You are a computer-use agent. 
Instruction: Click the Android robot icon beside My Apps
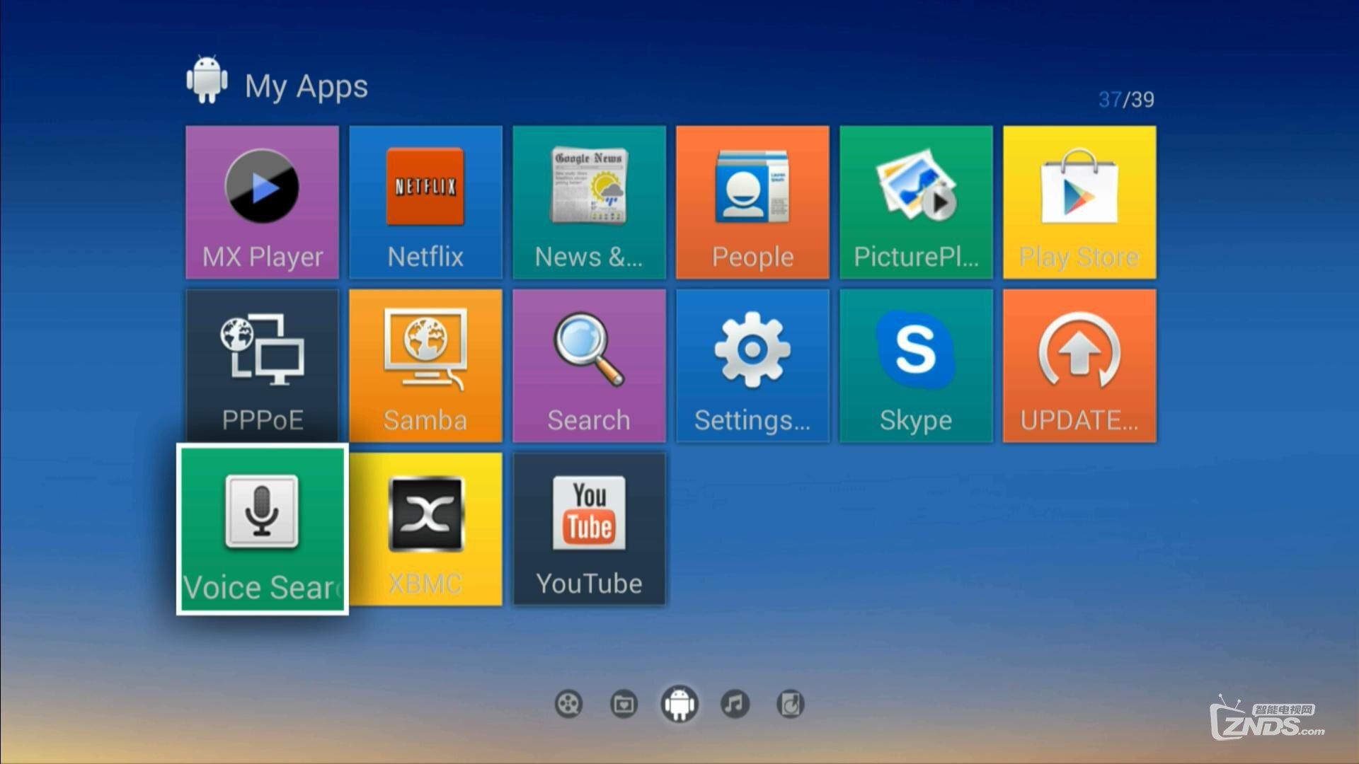pos(207,80)
